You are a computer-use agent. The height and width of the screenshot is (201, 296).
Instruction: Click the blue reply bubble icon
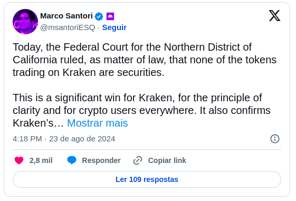click(72, 160)
